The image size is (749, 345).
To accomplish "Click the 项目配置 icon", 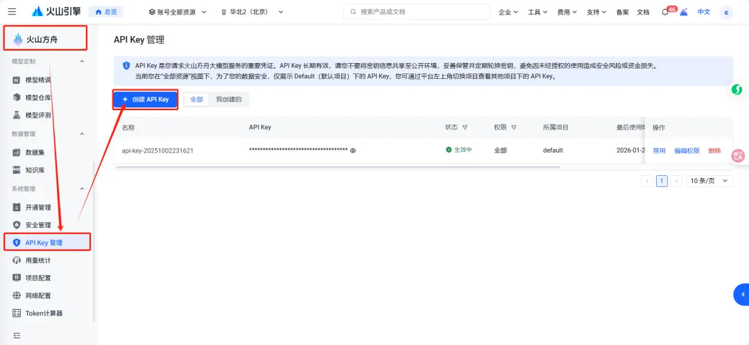I will pos(16,278).
